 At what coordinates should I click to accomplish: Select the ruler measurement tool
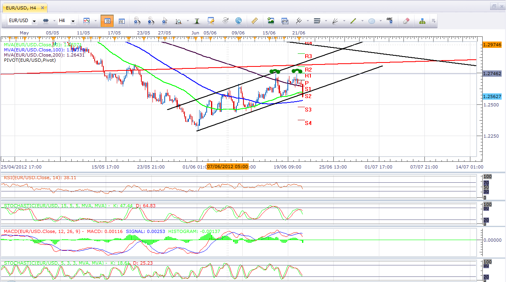coord(255,21)
